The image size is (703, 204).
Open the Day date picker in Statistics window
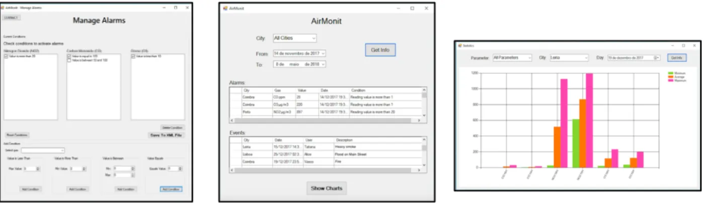[x=633, y=58]
